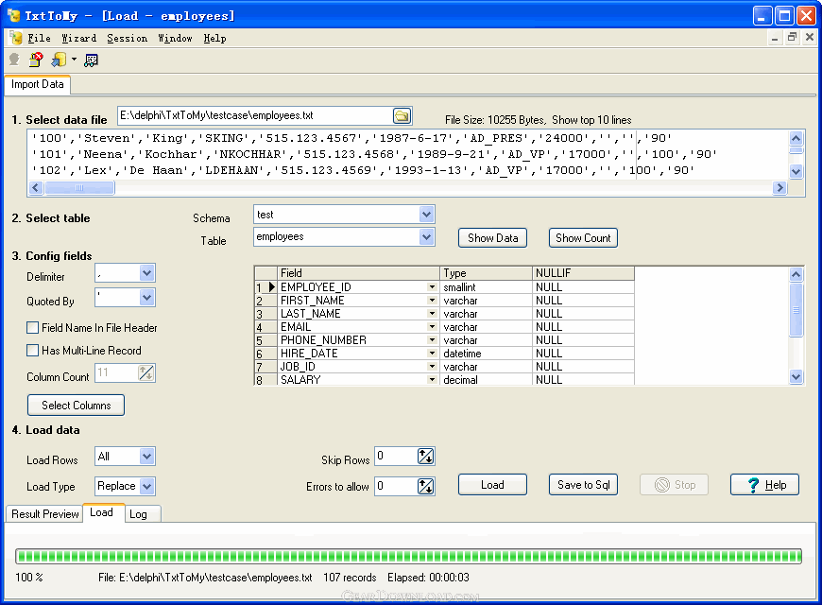The image size is (822, 605).
Task: Open the Table dropdown showing employees
Action: point(426,236)
